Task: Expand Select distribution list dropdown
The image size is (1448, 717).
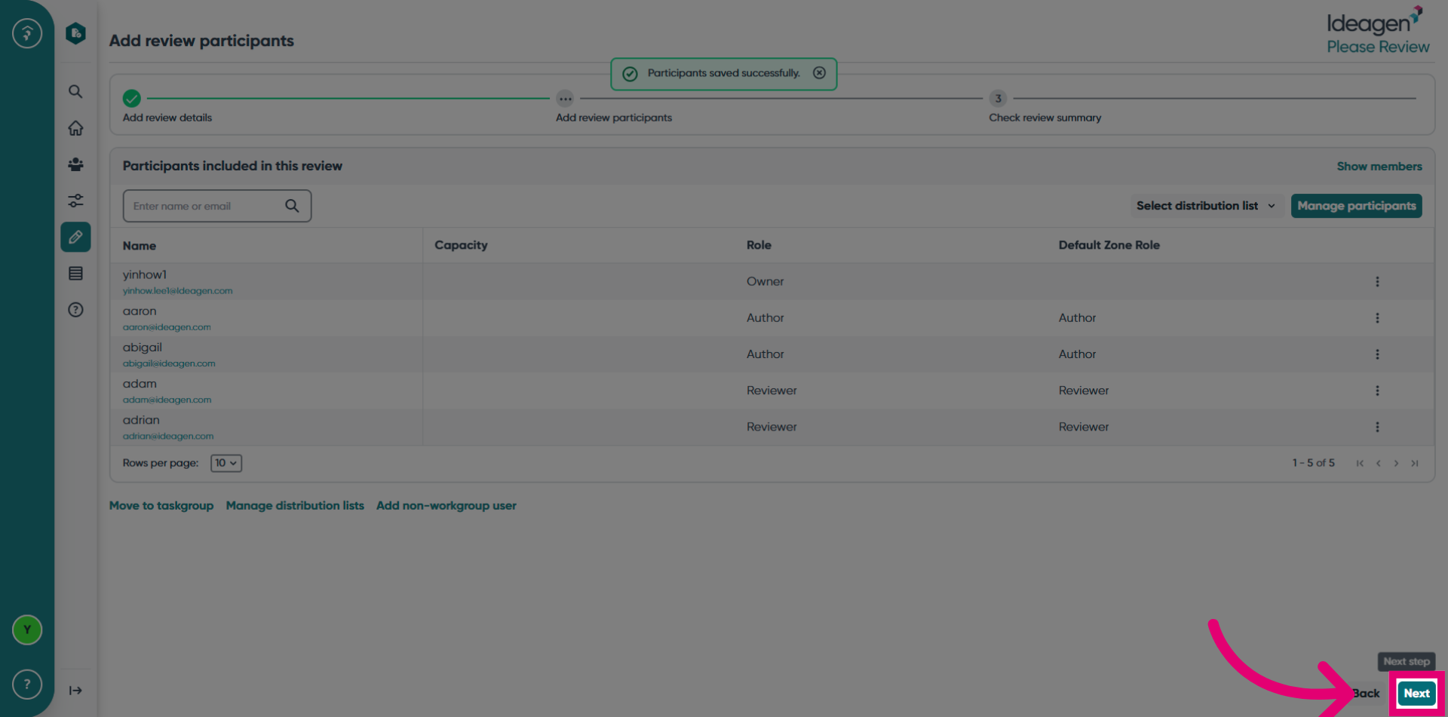Action: 1206,206
